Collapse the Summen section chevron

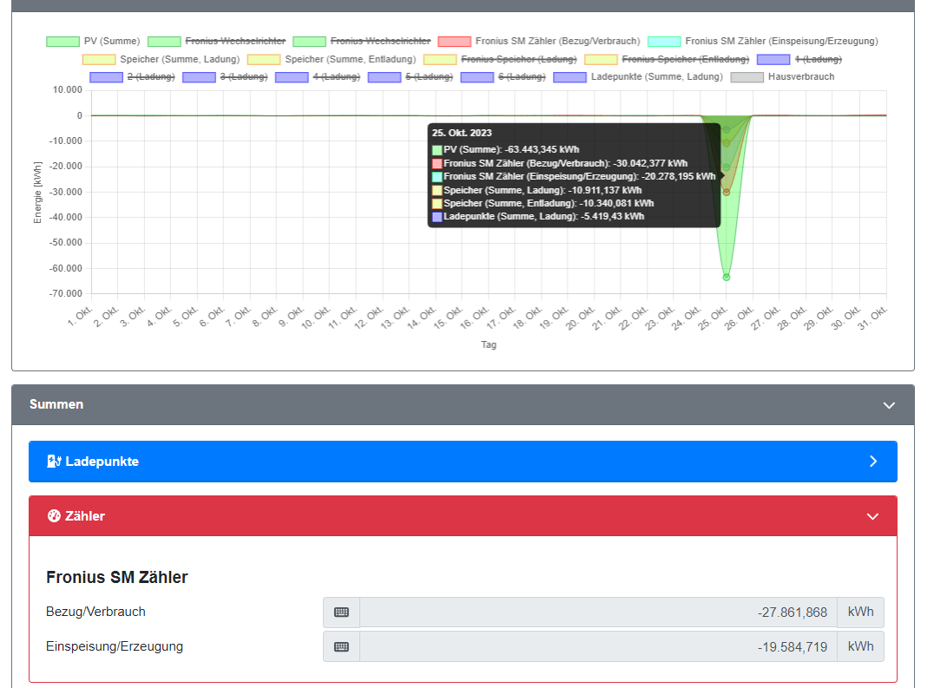tap(889, 405)
